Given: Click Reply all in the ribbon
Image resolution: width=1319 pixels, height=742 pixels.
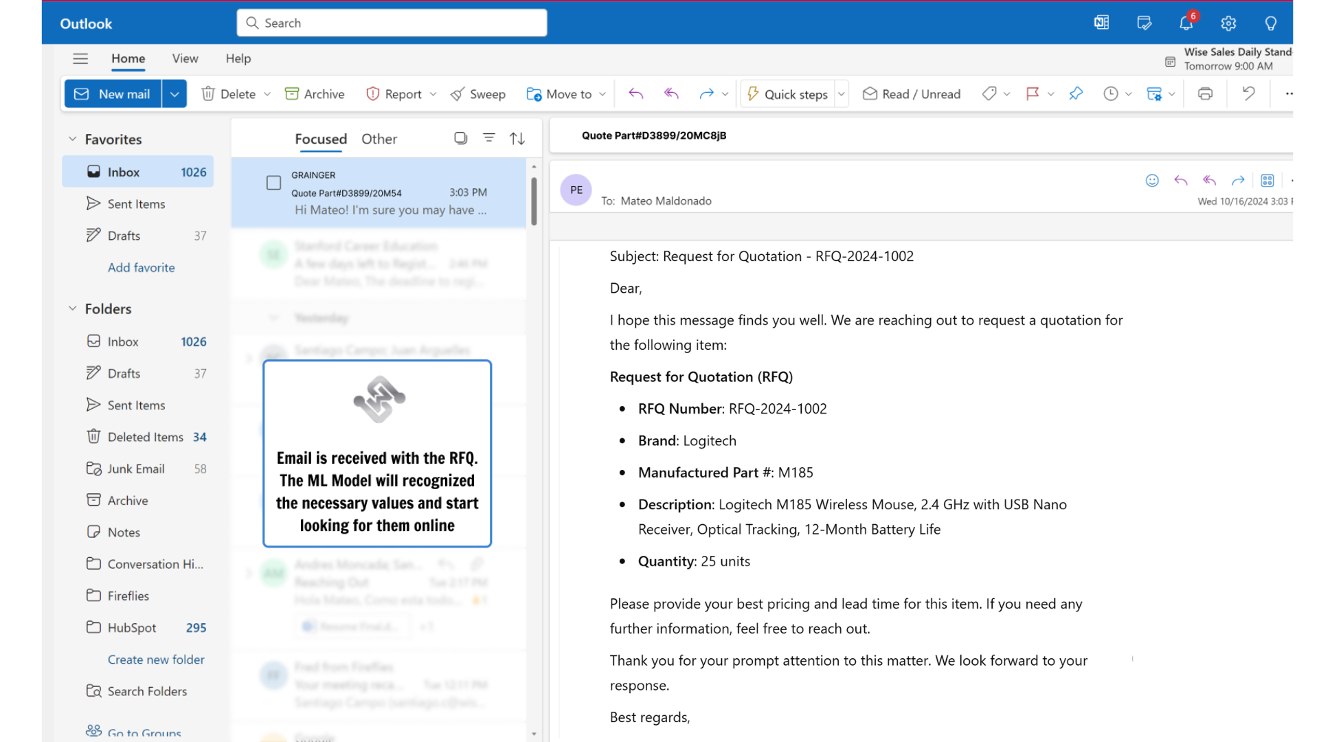Looking at the screenshot, I should pos(671,94).
